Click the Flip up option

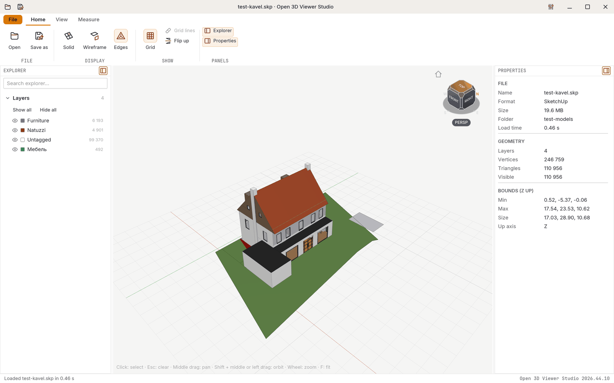pyautogui.click(x=177, y=41)
